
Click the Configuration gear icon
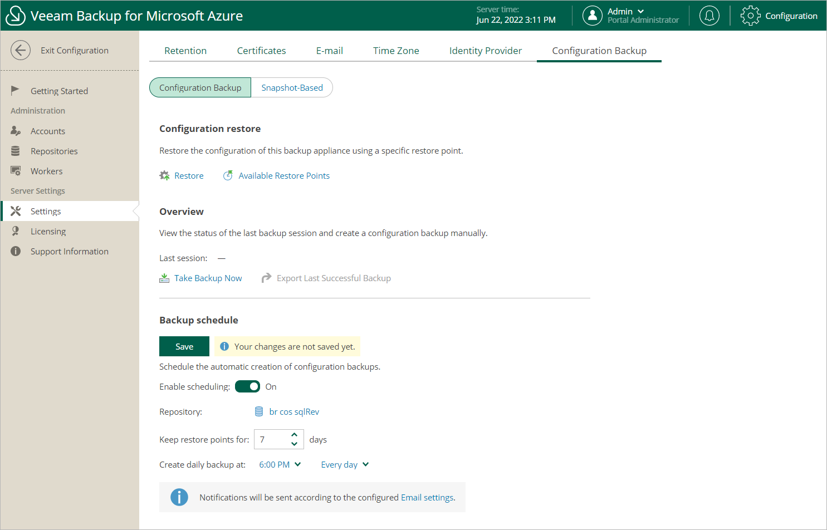click(750, 16)
